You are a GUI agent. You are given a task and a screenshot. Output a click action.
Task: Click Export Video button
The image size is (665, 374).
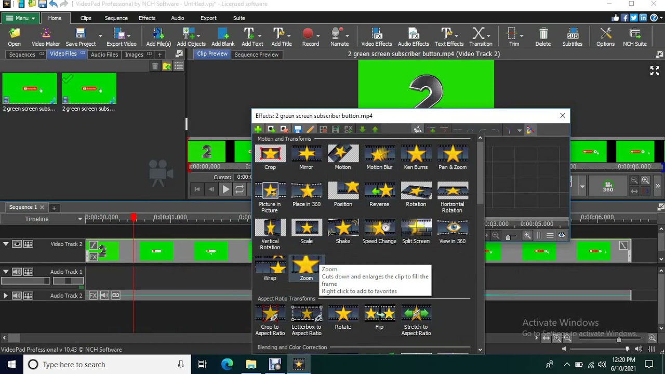[122, 38]
